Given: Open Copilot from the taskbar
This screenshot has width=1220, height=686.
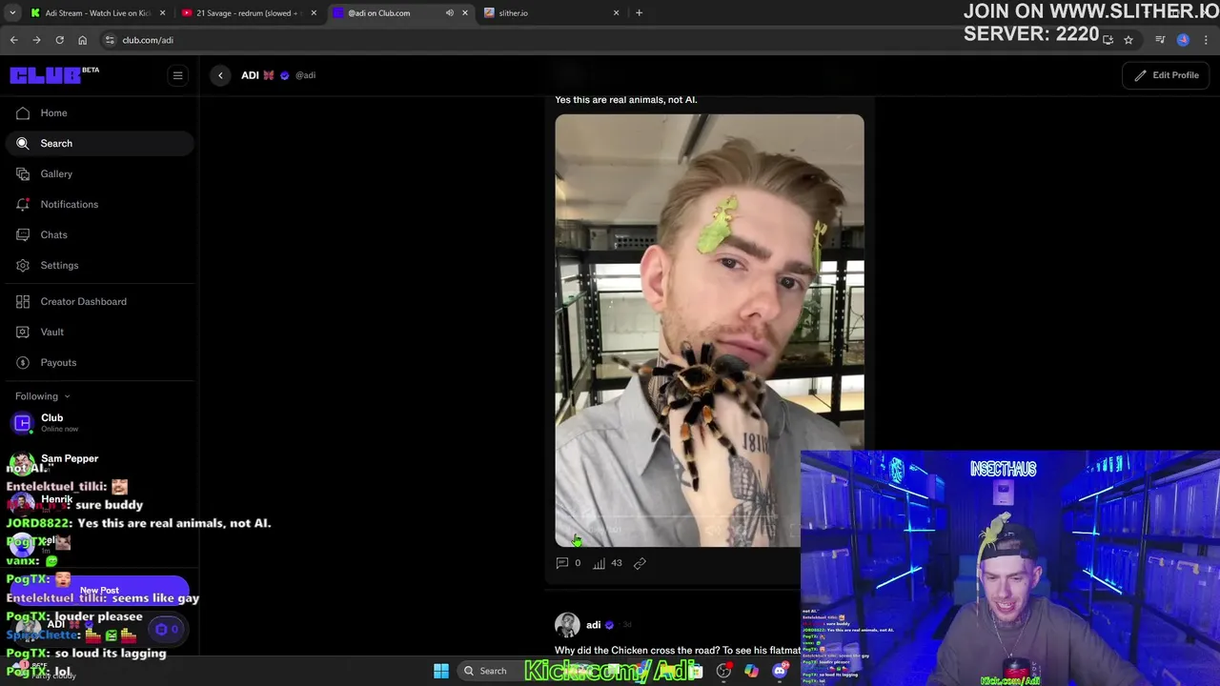Looking at the screenshot, I should pyautogui.click(x=751, y=671).
